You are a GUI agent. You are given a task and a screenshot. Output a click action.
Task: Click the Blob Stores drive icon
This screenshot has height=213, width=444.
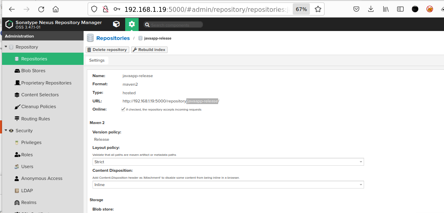pyautogui.click(x=17, y=71)
